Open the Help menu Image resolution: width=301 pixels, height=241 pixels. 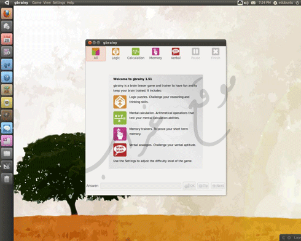71,2
